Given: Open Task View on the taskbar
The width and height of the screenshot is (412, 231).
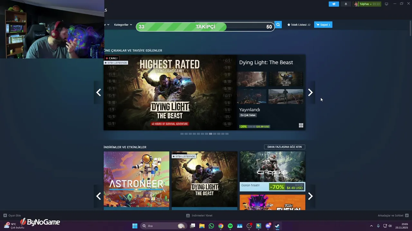Looking at the screenshot, I should pyautogui.click(x=192, y=226).
